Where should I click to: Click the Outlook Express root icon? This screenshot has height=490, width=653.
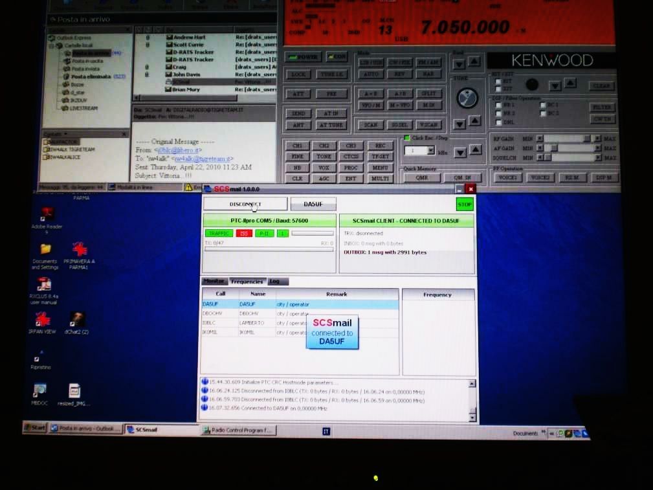point(52,38)
